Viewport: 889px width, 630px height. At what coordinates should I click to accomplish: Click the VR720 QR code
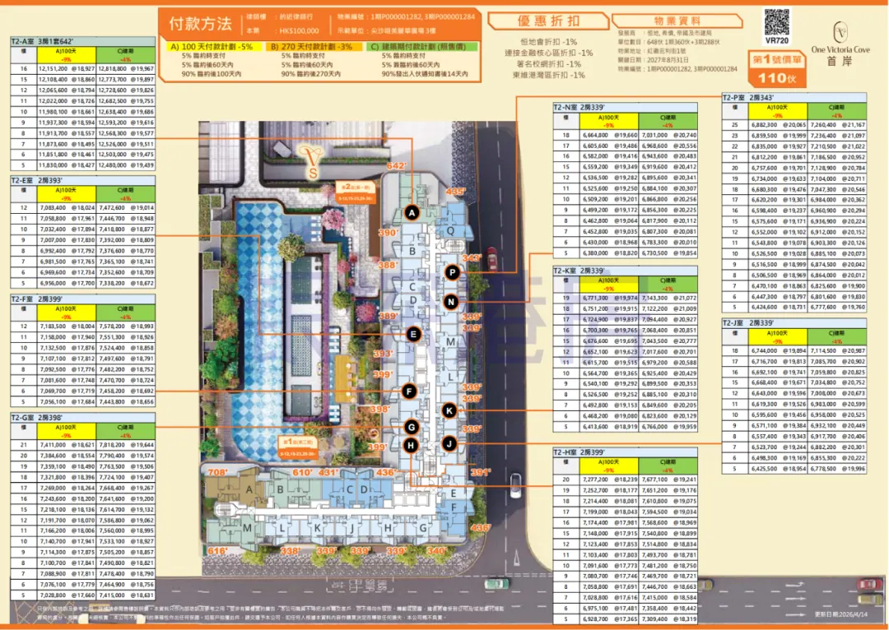coord(777,22)
